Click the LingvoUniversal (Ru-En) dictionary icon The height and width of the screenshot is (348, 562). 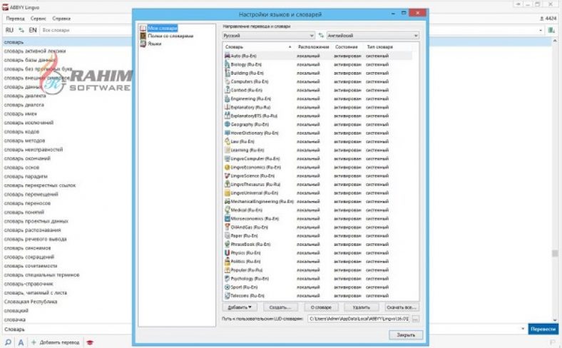[x=227, y=193]
